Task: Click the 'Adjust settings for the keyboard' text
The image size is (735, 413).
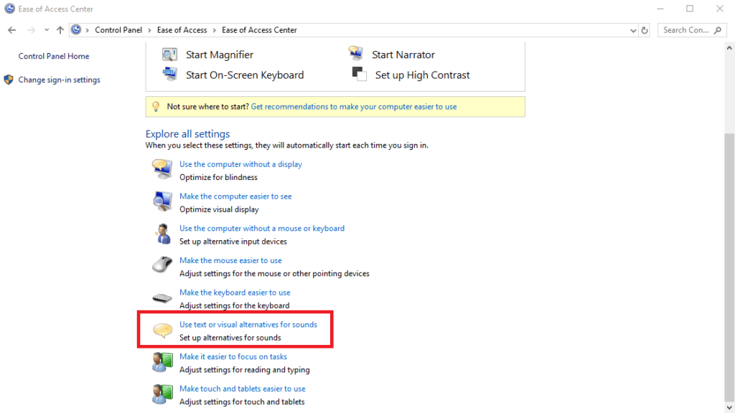Action: pos(235,305)
